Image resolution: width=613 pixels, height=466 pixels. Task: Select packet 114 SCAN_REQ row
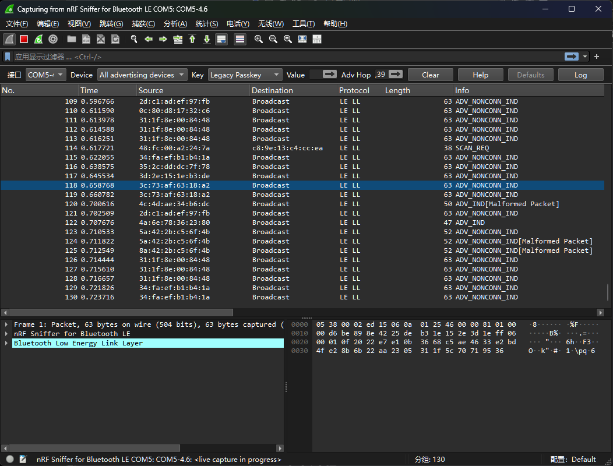(302, 148)
